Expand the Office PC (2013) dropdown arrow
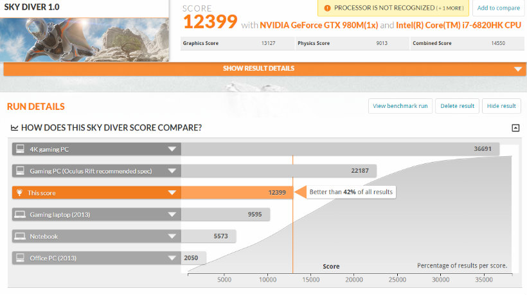This screenshot has width=527, height=295. pos(172,258)
